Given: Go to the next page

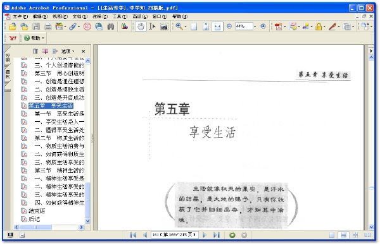Looking at the screenshot, I should pyautogui.click(x=205, y=235).
